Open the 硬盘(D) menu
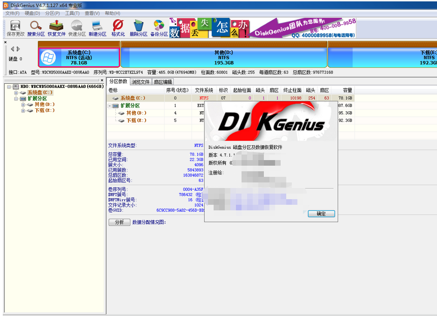Image resolution: width=437 pixels, height=316 pixels. (32, 13)
